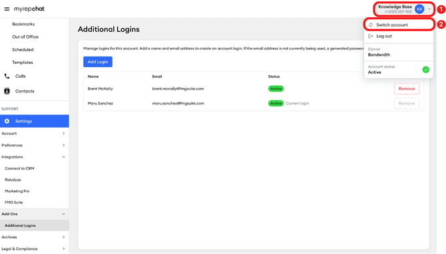
Task: Click the name Brent McNally
Action: click(100, 88)
